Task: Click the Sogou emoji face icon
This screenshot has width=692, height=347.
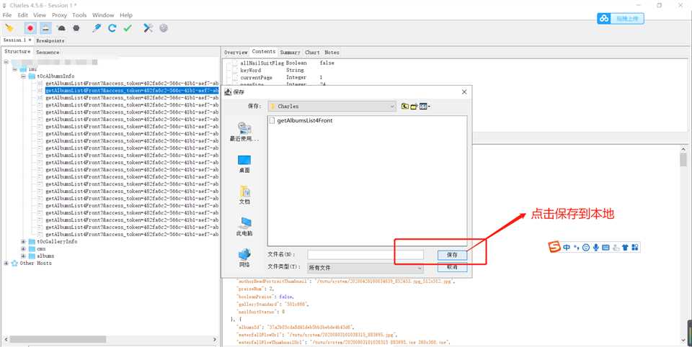Action: click(586, 248)
